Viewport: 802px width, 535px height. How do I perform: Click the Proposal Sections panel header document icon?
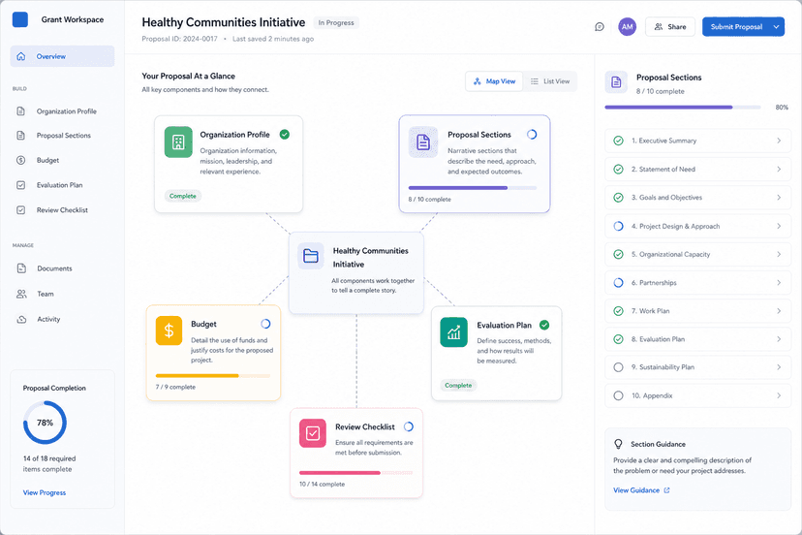(616, 82)
